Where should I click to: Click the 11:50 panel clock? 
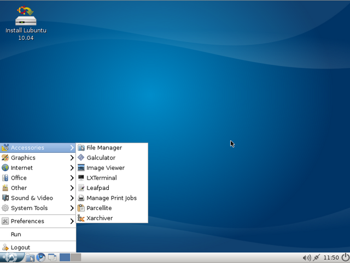click(x=331, y=258)
